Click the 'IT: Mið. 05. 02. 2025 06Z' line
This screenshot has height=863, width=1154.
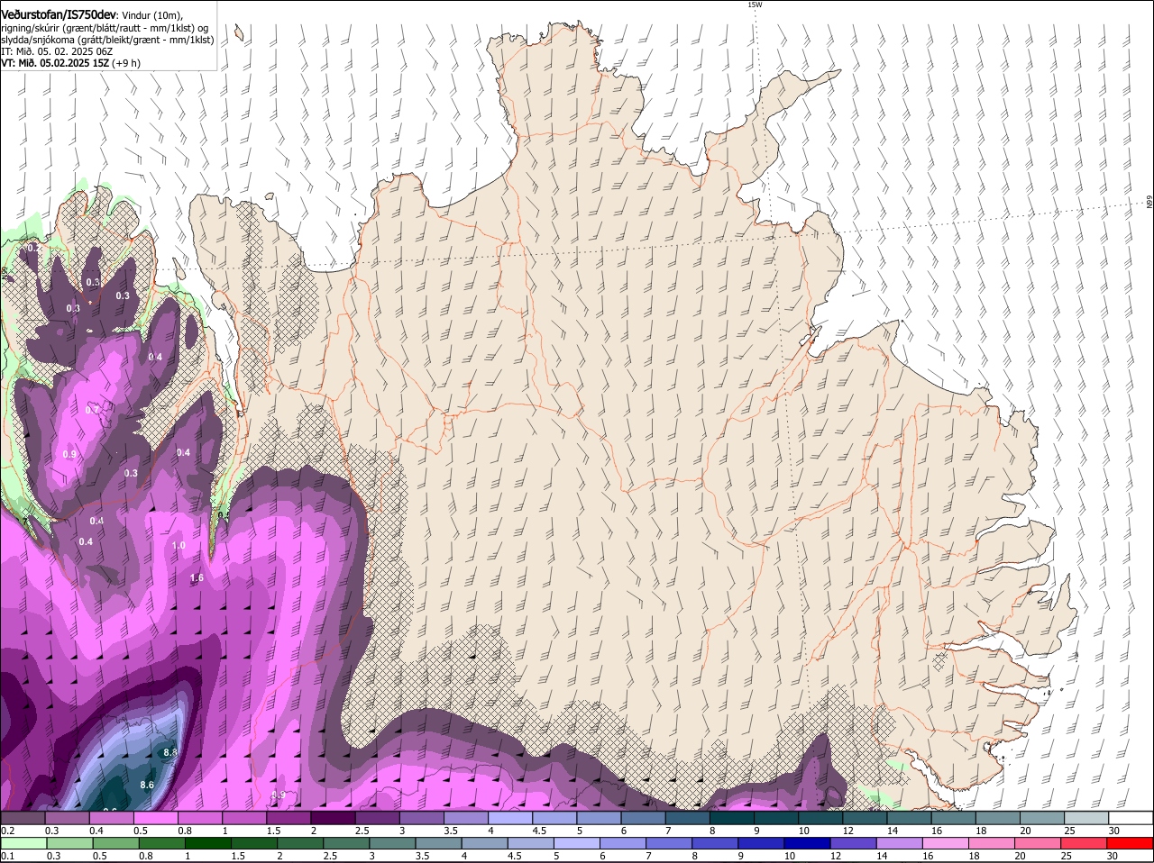coord(57,51)
